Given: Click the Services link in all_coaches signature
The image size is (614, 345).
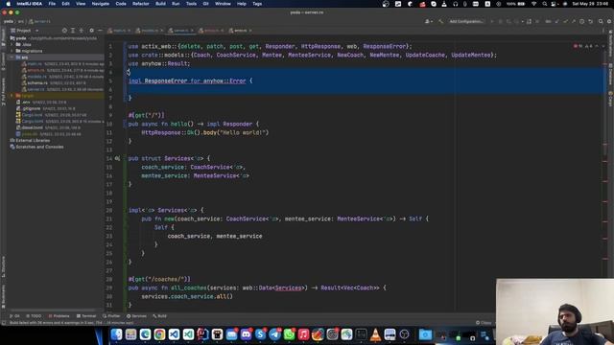Looking at the screenshot, I should [x=288, y=287].
